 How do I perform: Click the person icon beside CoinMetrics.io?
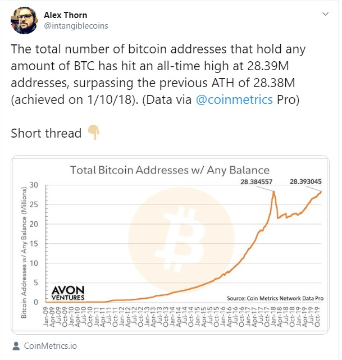pyautogui.click(x=16, y=346)
